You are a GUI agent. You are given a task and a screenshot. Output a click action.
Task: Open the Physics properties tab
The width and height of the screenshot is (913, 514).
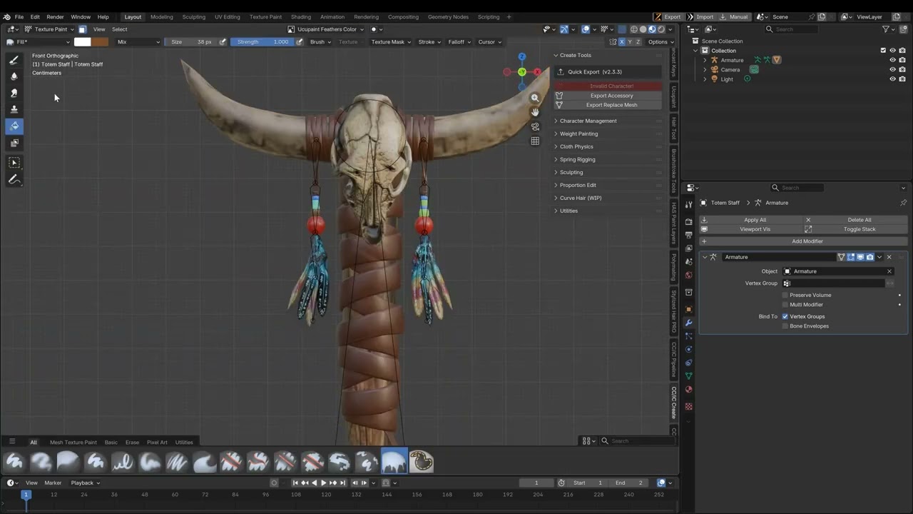[x=688, y=349]
